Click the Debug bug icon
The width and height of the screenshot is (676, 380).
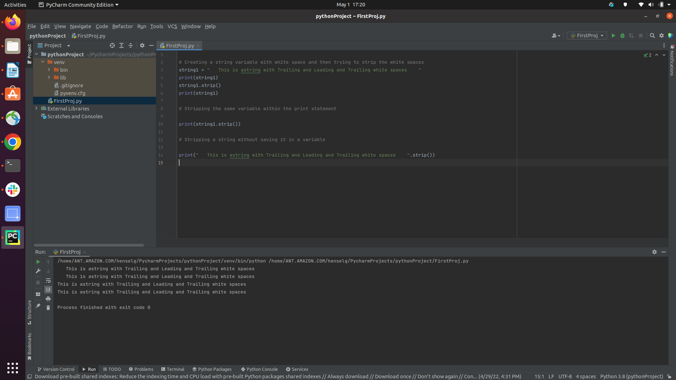[x=622, y=36]
